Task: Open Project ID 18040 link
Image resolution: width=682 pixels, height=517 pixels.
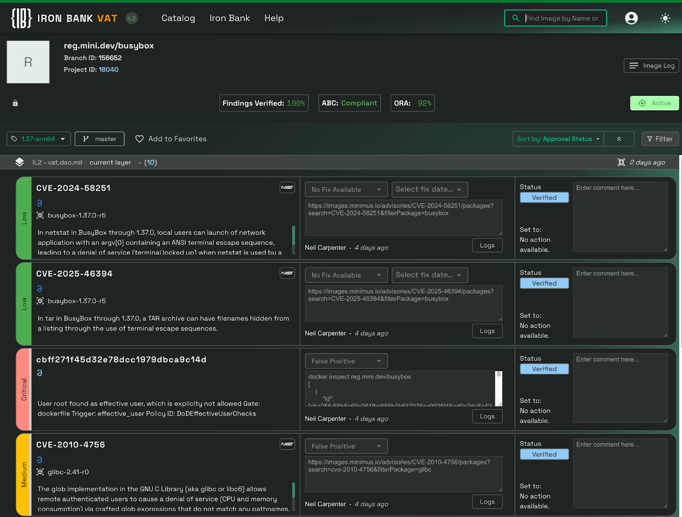Action: tap(109, 70)
